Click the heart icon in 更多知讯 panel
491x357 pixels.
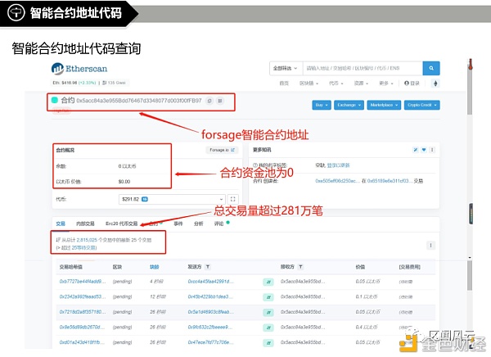pos(424,150)
